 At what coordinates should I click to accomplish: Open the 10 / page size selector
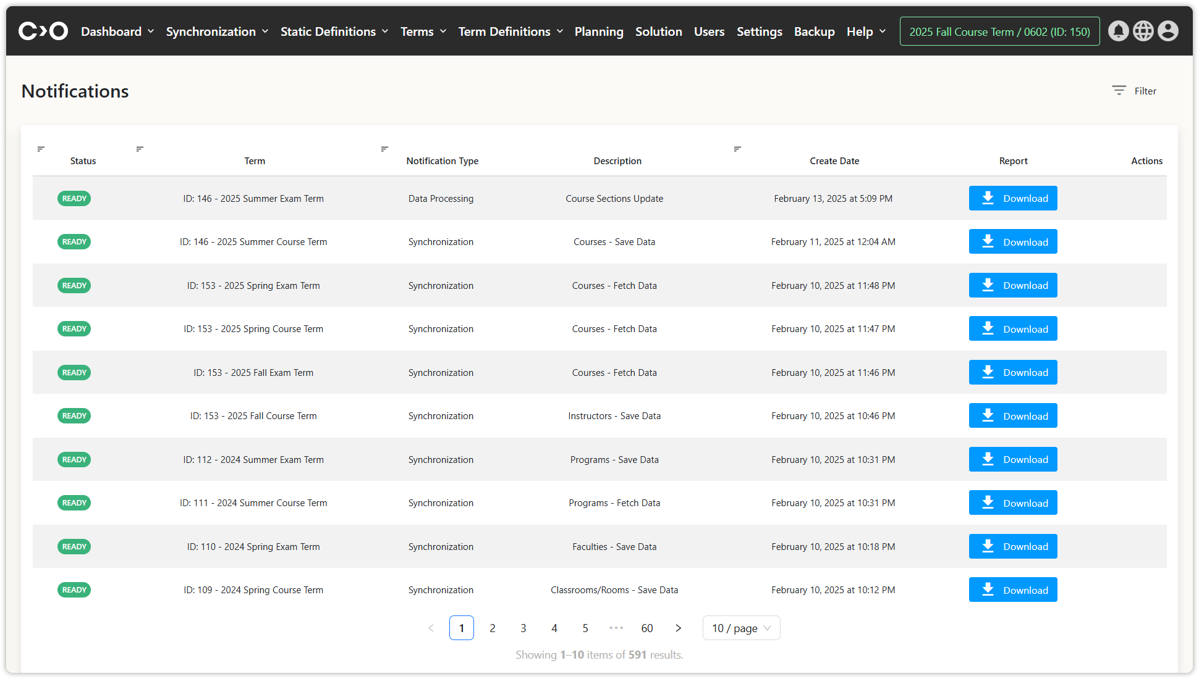(x=741, y=628)
